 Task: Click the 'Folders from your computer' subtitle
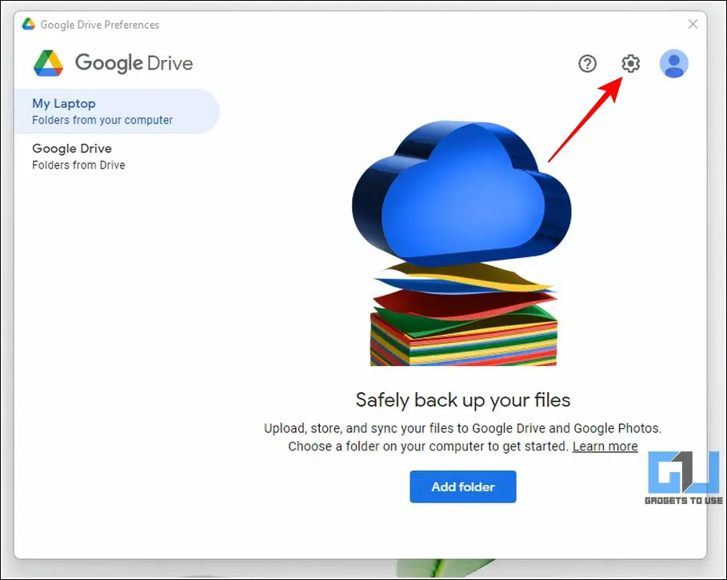pyautogui.click(x=102, y=120)
